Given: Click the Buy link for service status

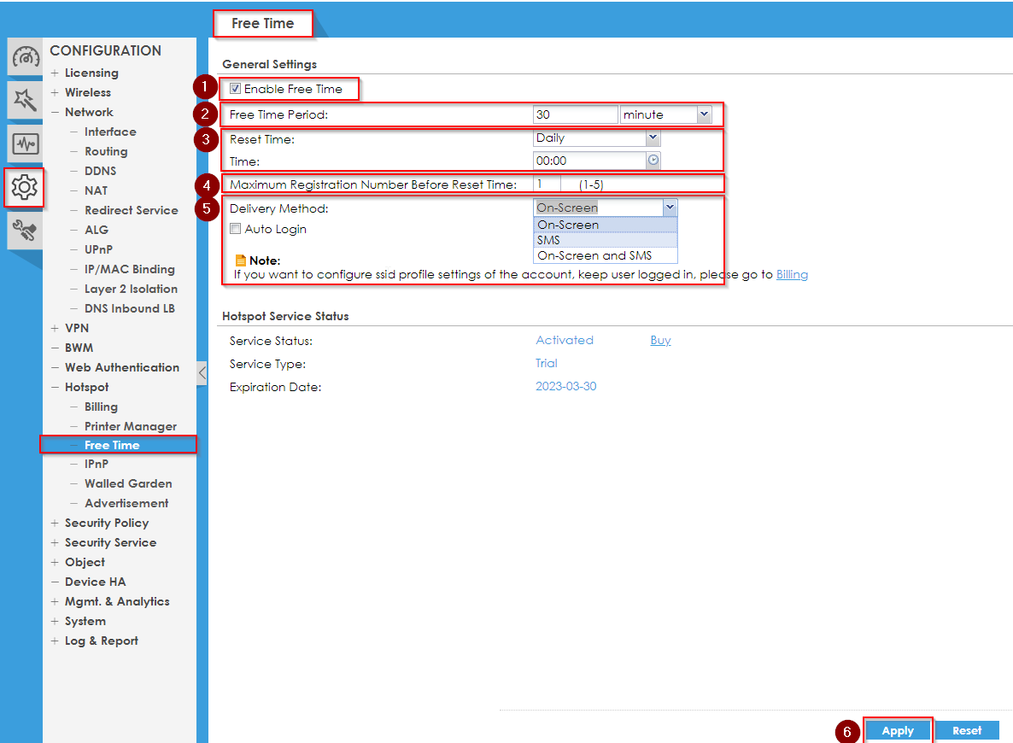Looking at the screenshot, I should pyautogui.click(x=660, y=340).
